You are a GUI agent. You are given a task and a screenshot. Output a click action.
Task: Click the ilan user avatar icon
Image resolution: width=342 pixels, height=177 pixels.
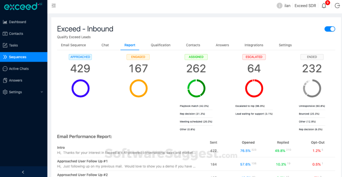coord(279,6)
